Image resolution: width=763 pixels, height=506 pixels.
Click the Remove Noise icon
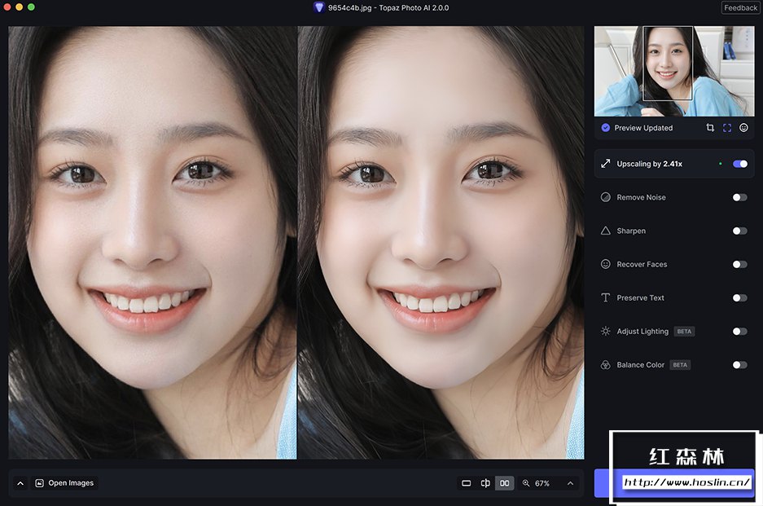(x=605, y=197)
